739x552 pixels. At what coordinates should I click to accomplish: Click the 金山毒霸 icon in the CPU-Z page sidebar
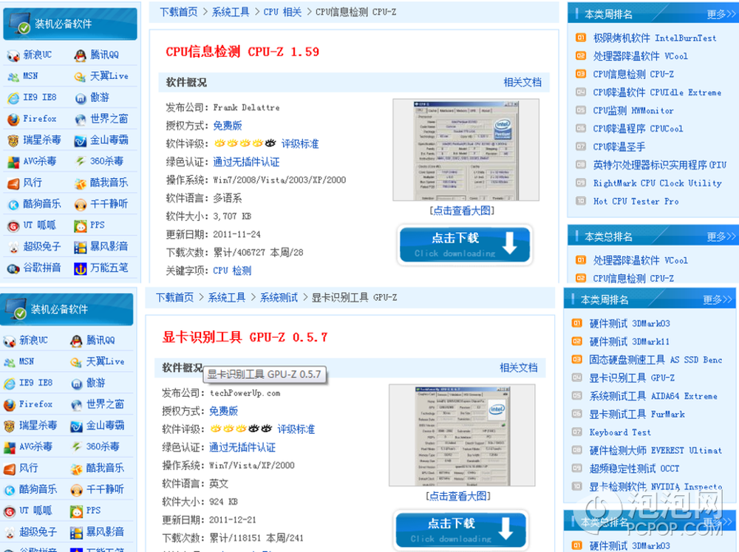[81, 140]
